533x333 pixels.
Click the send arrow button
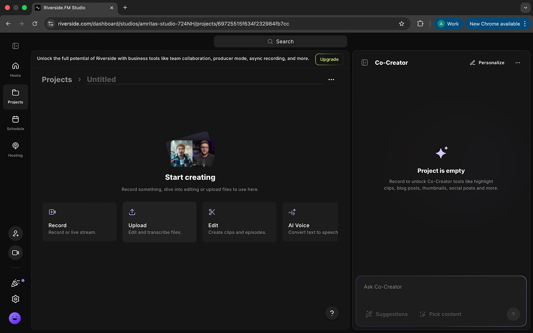pos(513,314)
